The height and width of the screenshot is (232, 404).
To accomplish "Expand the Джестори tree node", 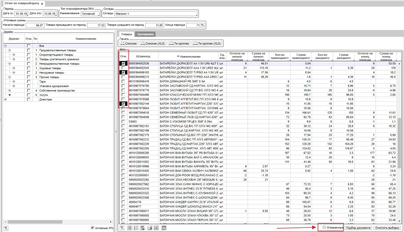I will coord(5,99).
